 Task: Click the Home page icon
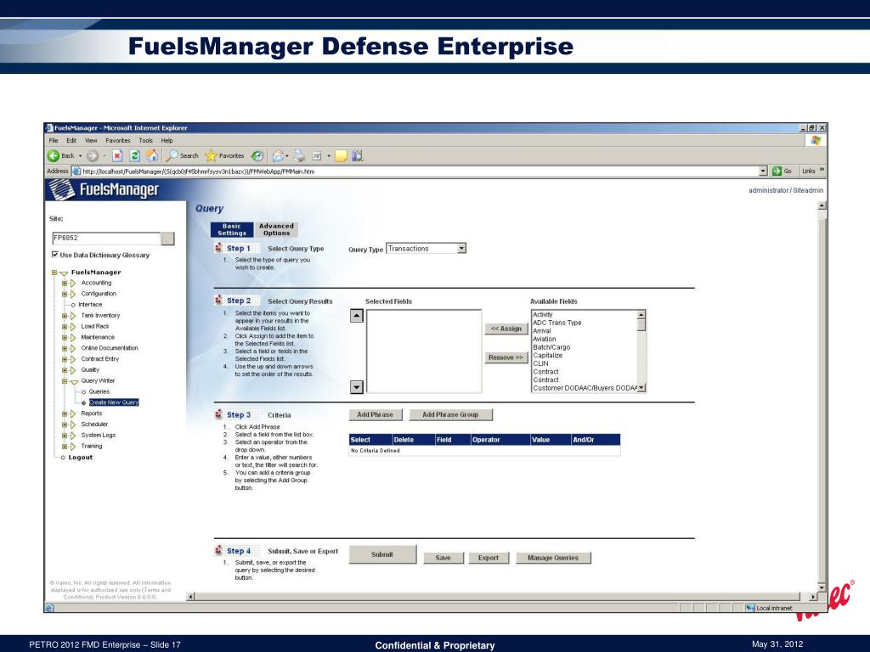click(152, 156)
